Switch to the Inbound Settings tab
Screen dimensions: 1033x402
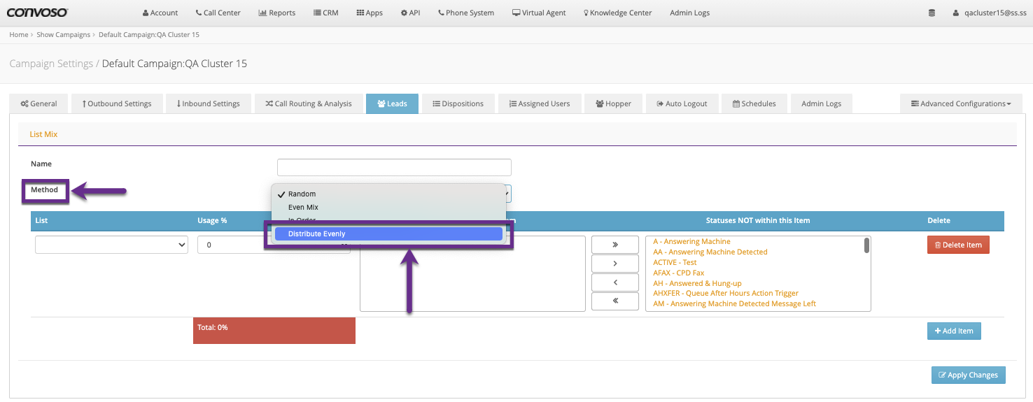point(209,103)
